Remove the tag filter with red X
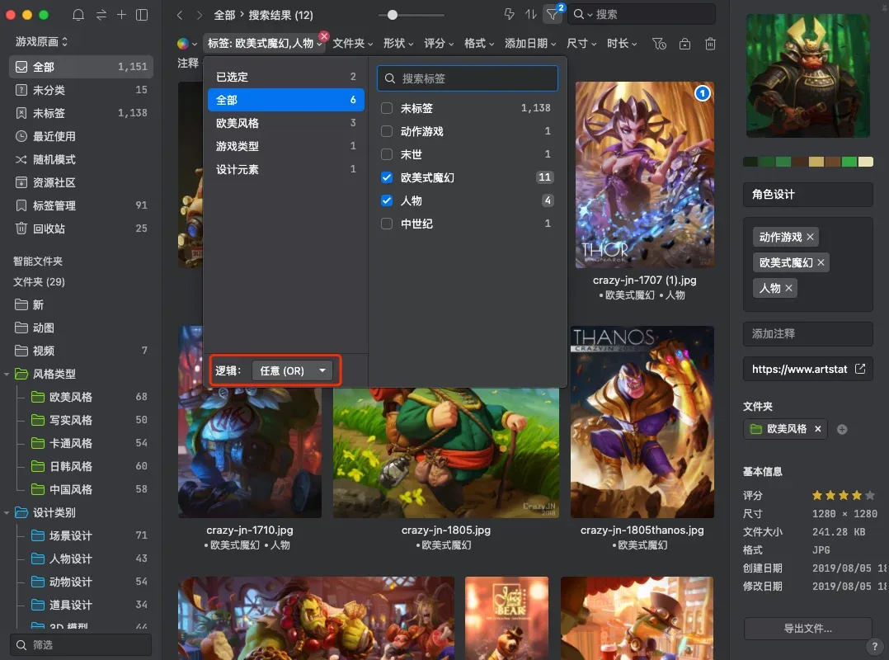The height and width of the screenshot is (660, 889). [x=324, y=36]
